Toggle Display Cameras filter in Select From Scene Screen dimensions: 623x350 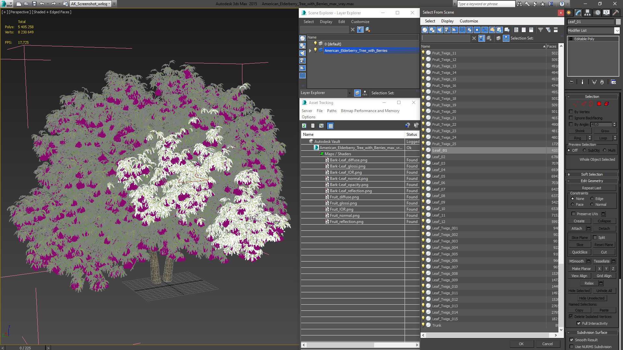point(447,30)
